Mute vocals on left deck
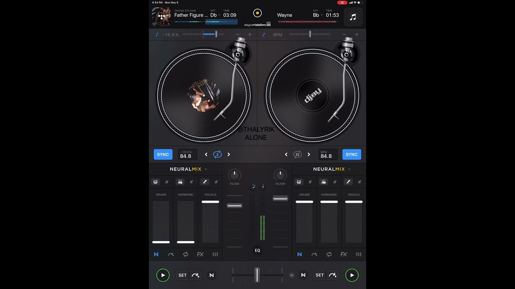Screen dimensions: 515x289 point(216,182)
